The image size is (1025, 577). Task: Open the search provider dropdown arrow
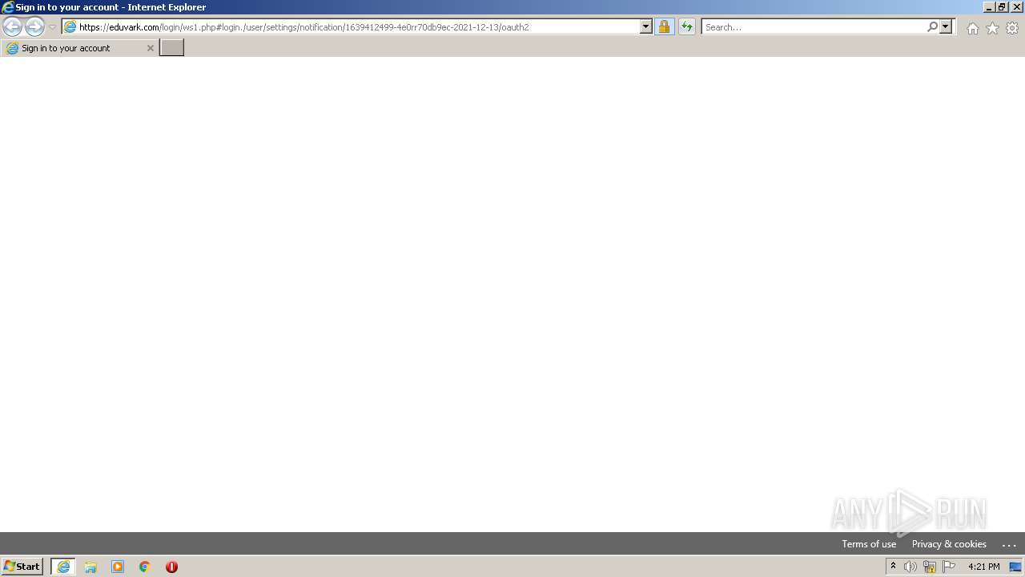(x=946, y=27)
